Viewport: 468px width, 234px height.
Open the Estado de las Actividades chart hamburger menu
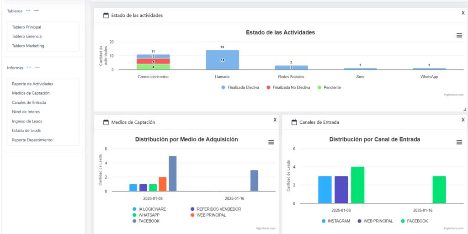pyautogui.click(x=459, y=35)
